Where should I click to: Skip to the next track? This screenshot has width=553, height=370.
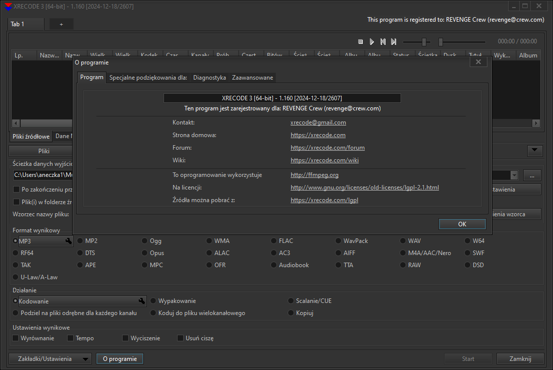coord(394,41)
